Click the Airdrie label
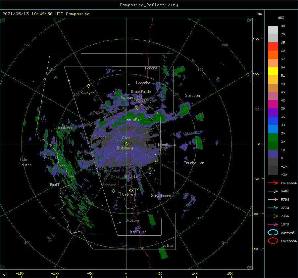 [x=130, y=177]
